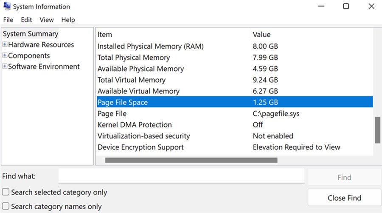Click the Find button

point(344,177)
